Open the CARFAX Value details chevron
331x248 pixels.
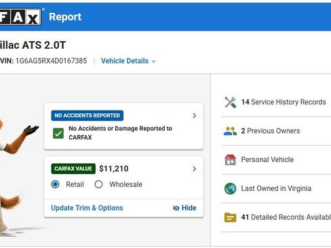(x=194, y=169)
